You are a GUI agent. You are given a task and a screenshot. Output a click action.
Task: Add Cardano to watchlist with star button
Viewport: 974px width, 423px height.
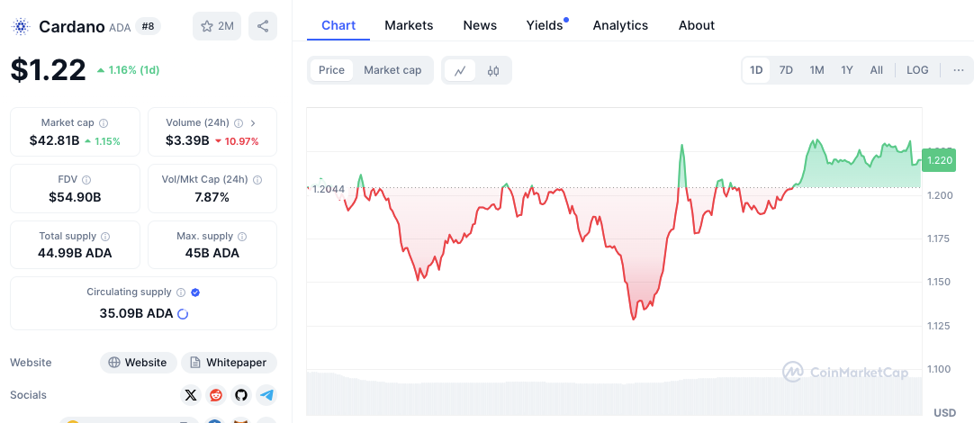[217, 26]
